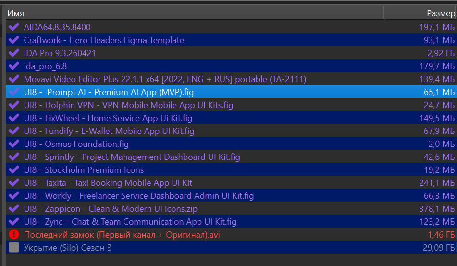Image resolution: width=457 pixels, height=266 pixels.
Task: Select UI8 - FixWheel Home Service App Ui Kit.fig
Action: (x=108, y=118)
